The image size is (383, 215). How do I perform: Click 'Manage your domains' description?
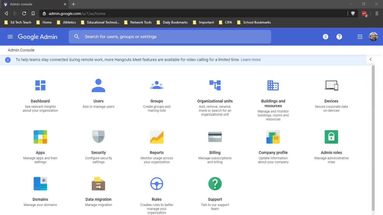tap(40, 205)
